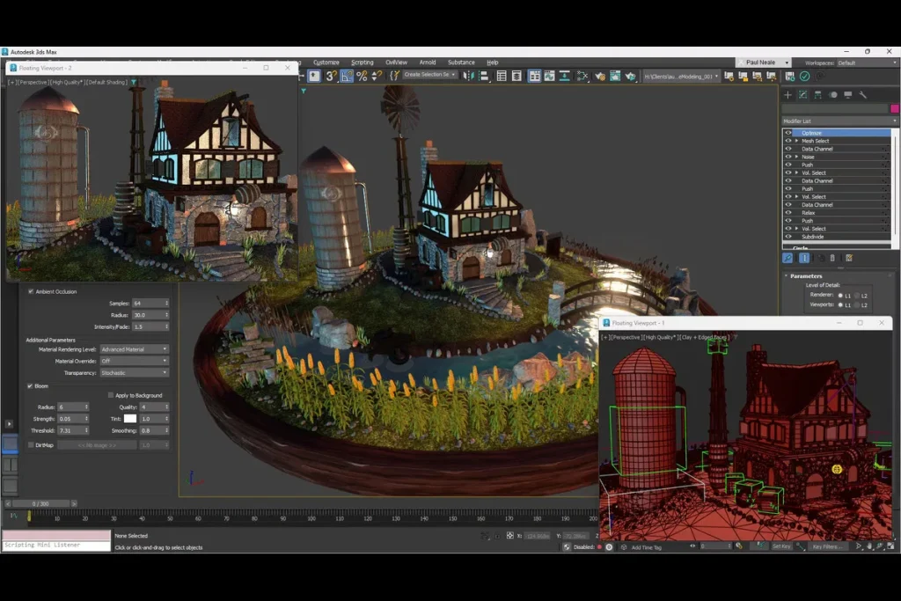Select Renderer L2 radio button
This screenshot has width=901, height=601.
point(857,296)
